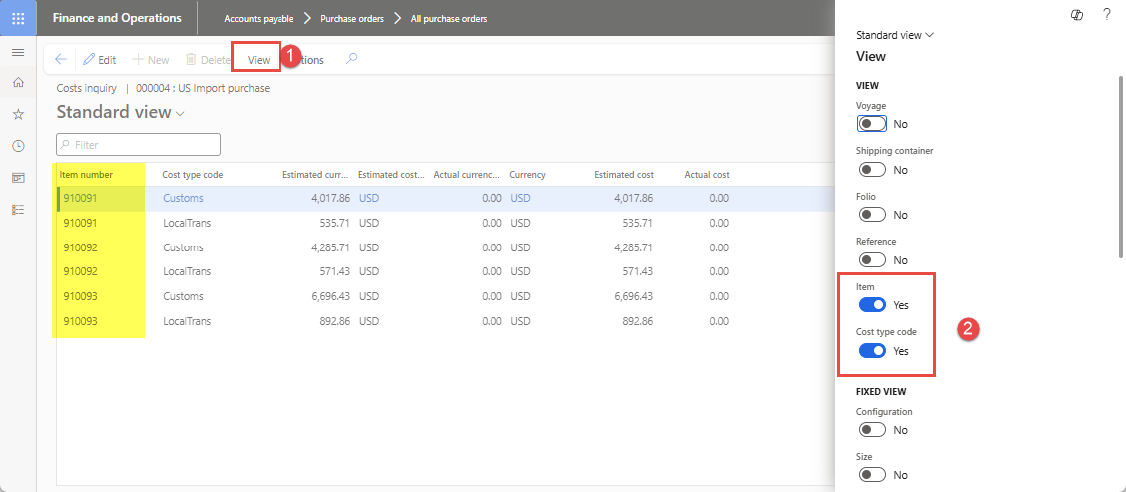
Task: Open Workspaces icon in sidebar
Action: (x=18, y=178)
